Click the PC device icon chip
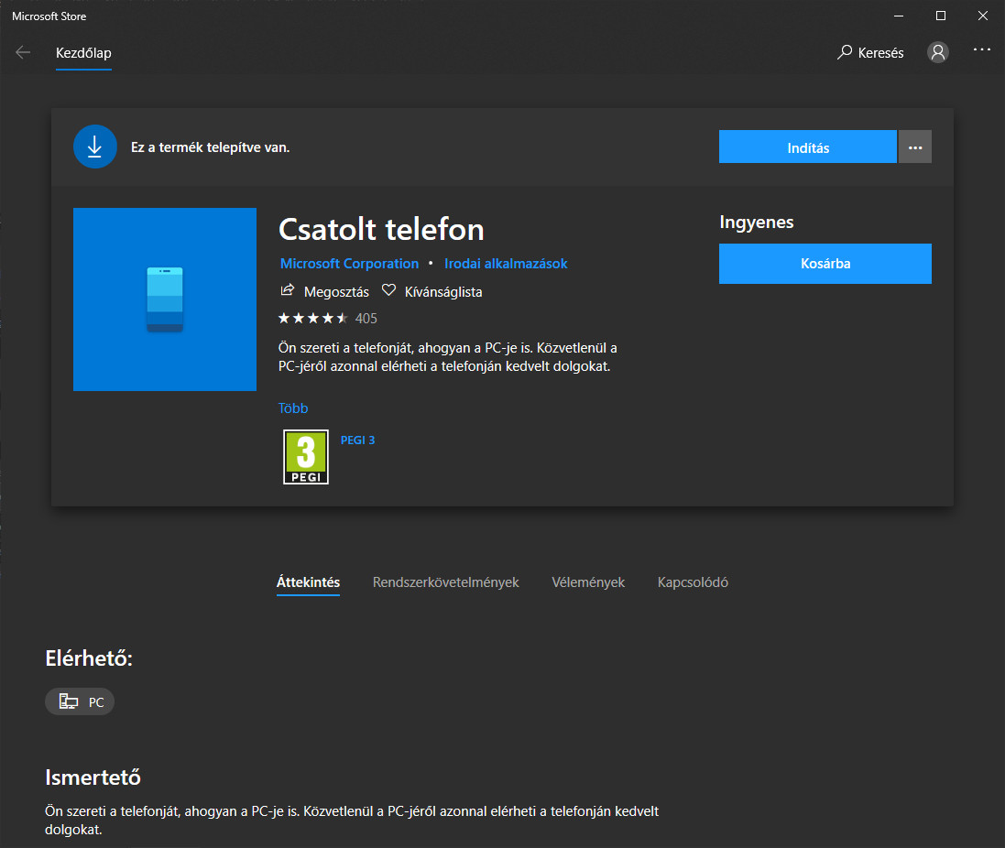Image resolution: width=1005 pixels, height=848 pixels. click(x=80, y=701)
